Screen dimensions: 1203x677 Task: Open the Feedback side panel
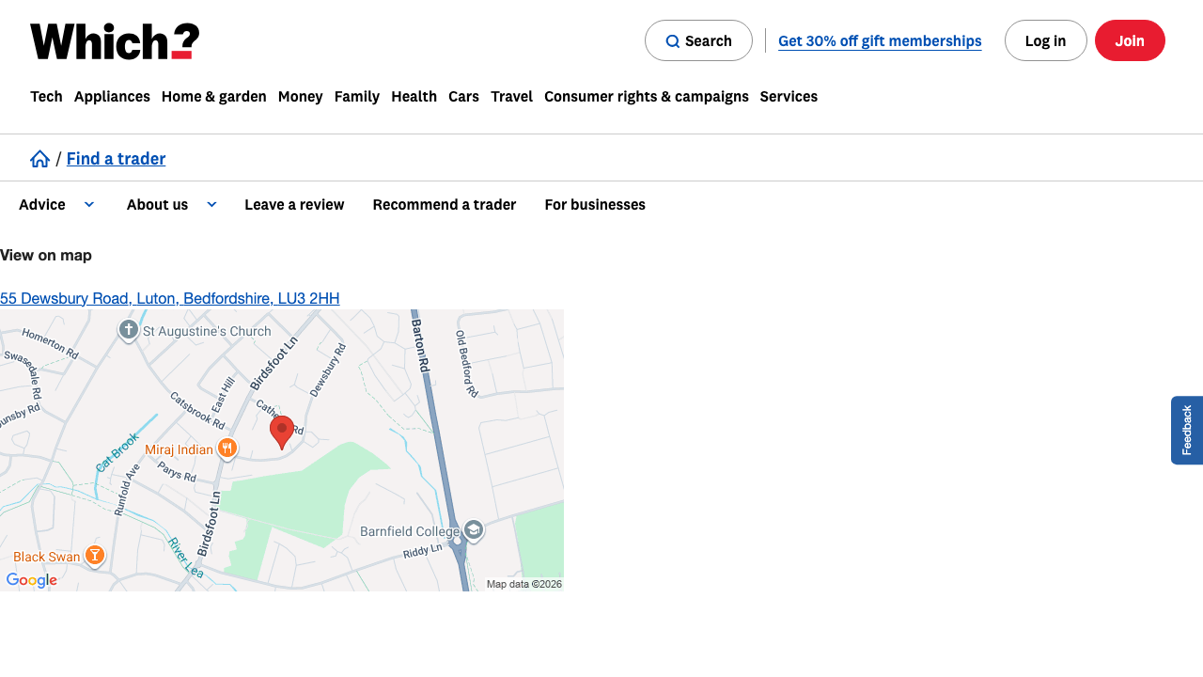click(1187, 430)
